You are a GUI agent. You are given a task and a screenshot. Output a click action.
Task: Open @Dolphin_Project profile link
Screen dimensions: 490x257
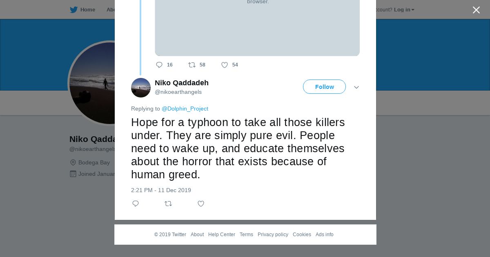(x=185, y=109)
